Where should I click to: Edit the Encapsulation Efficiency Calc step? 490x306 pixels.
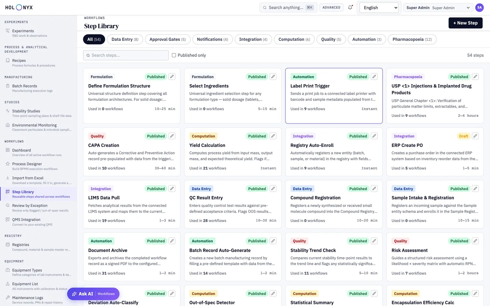(x=475, y=294)
